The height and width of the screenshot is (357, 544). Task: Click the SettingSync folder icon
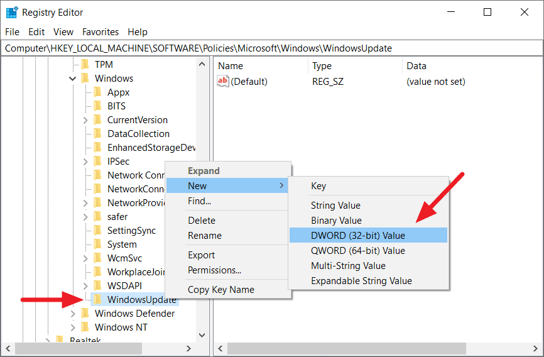coord(97,231)
